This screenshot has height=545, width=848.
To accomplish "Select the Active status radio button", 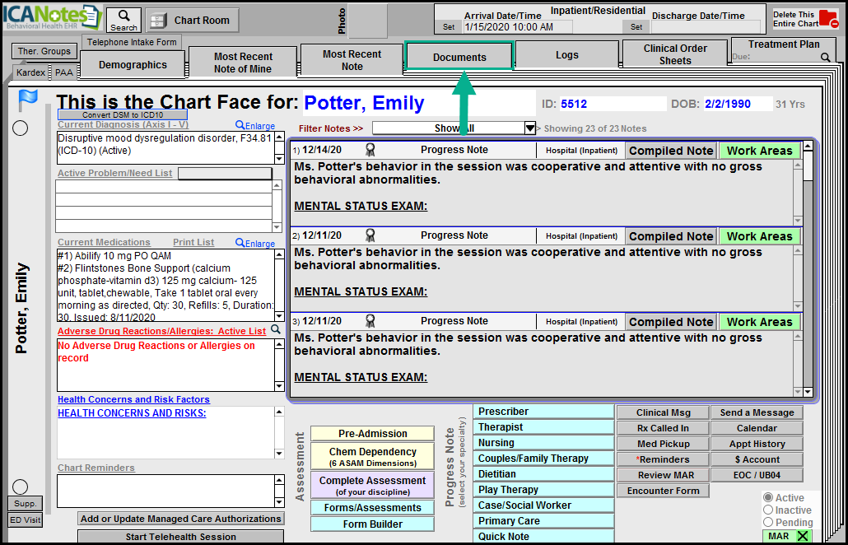I will (x=768, y=498).
